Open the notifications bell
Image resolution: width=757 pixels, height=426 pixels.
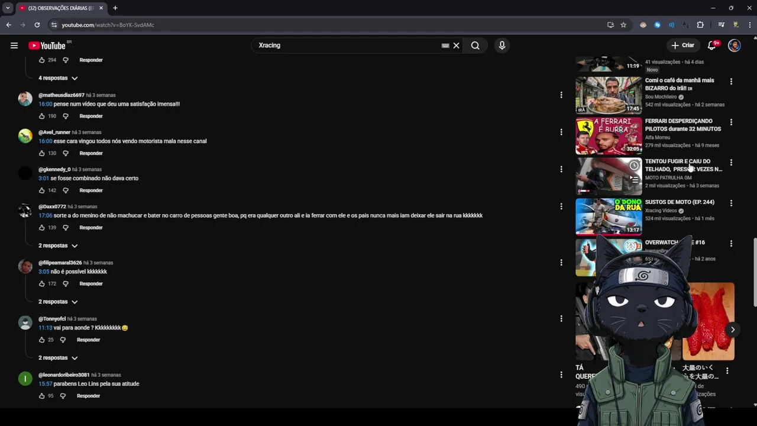point(712,46)
